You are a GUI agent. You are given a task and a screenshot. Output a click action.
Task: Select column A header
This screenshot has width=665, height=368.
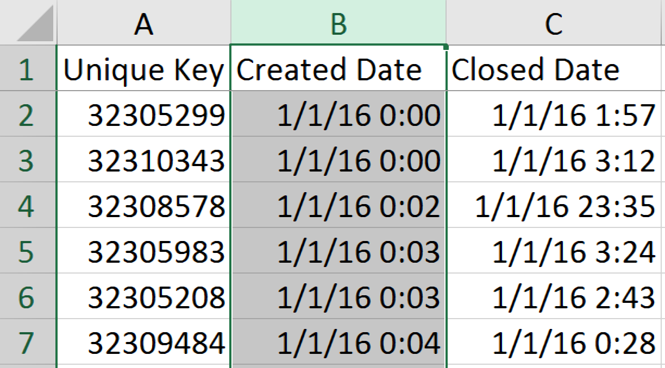tap(143, 22)
